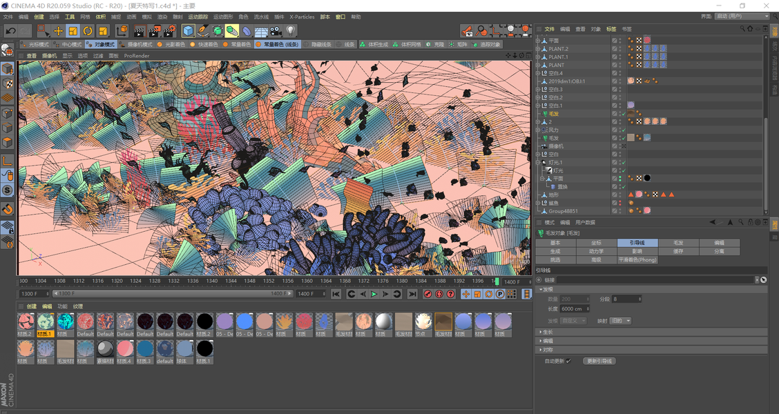Click the link picker arrow icon
This screenshot has height=414, width=779.
click(x=764, y=280)
